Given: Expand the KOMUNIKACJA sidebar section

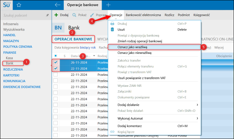Looking at the screenshot, I should pos(14,81).
